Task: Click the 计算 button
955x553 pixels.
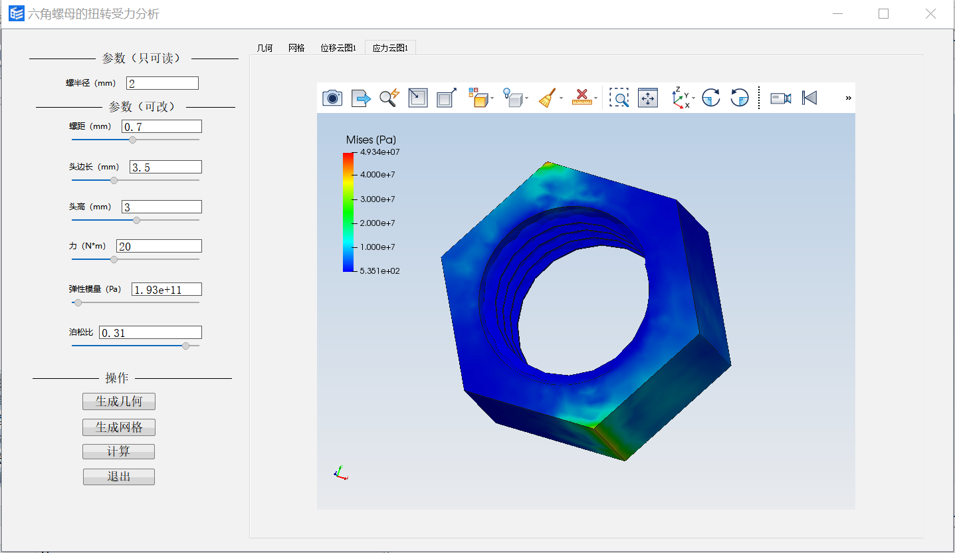Action: point(119,451)
